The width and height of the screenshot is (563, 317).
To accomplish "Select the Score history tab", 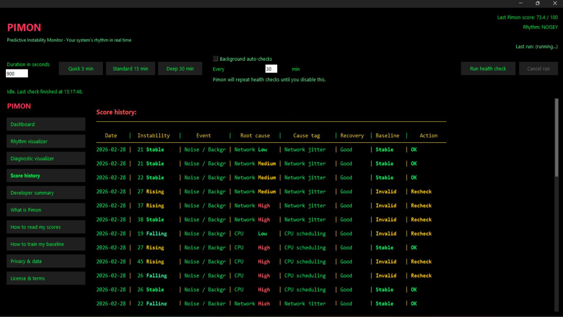I will point(46,176).
